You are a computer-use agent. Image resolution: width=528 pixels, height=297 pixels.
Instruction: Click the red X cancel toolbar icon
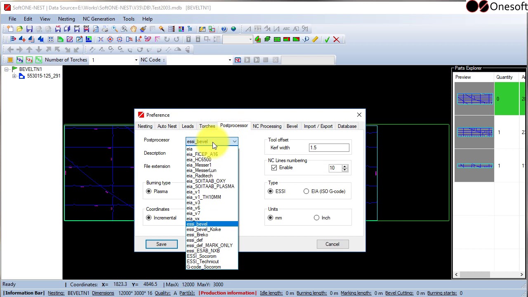[x=337, y=40]
